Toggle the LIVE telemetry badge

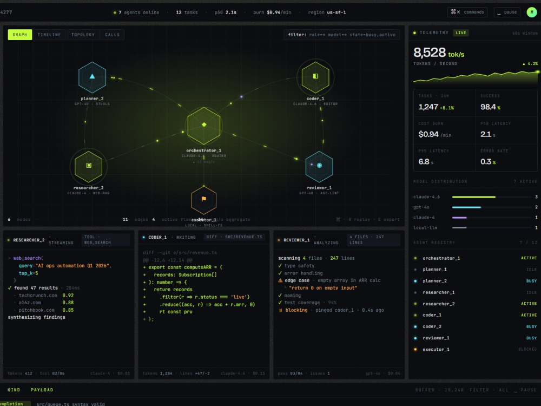click(x=460, y=33)
